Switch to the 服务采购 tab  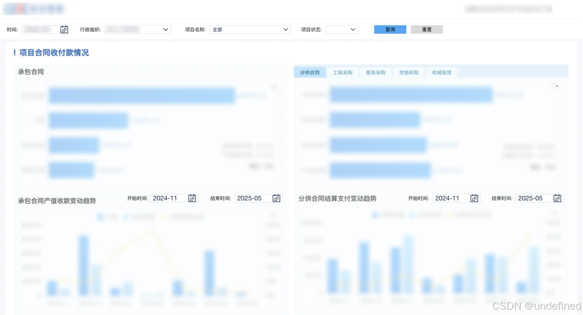coord(376,72)
